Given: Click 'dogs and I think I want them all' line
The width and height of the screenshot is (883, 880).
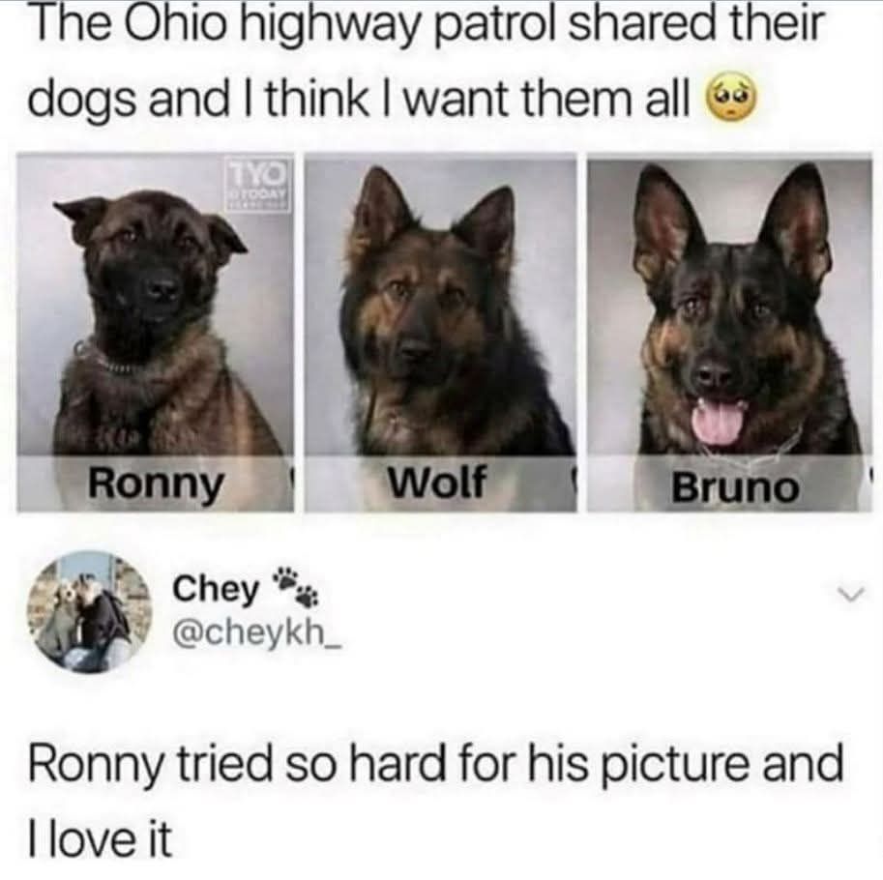Looking at the screenshot, I should [x=359, y=99].
